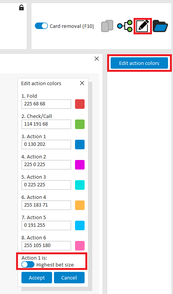This screenshot has width=173, height=294.
Task: Accept the action color changes
Action: point(37,278)
